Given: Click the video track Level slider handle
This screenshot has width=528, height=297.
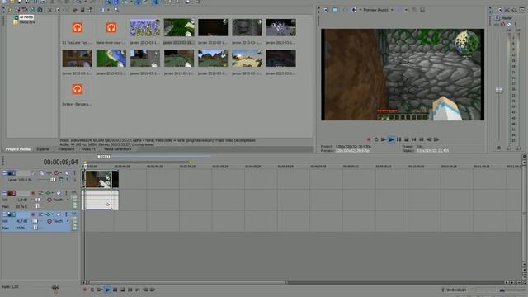Looking at the screenshot, I should click(x=53, y=180).
